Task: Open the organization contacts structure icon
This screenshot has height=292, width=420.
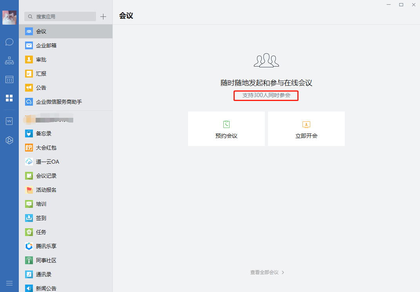Action: pyautogui.click(x=9, y=61)
